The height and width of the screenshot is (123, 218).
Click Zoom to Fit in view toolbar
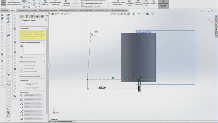pyautogui.click(x=111, y=14)
